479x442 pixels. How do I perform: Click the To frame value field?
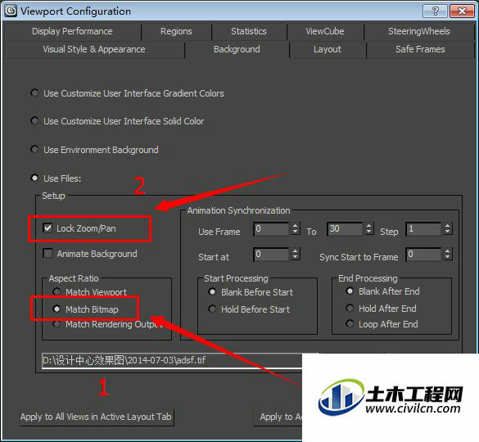tap(345, 229)
